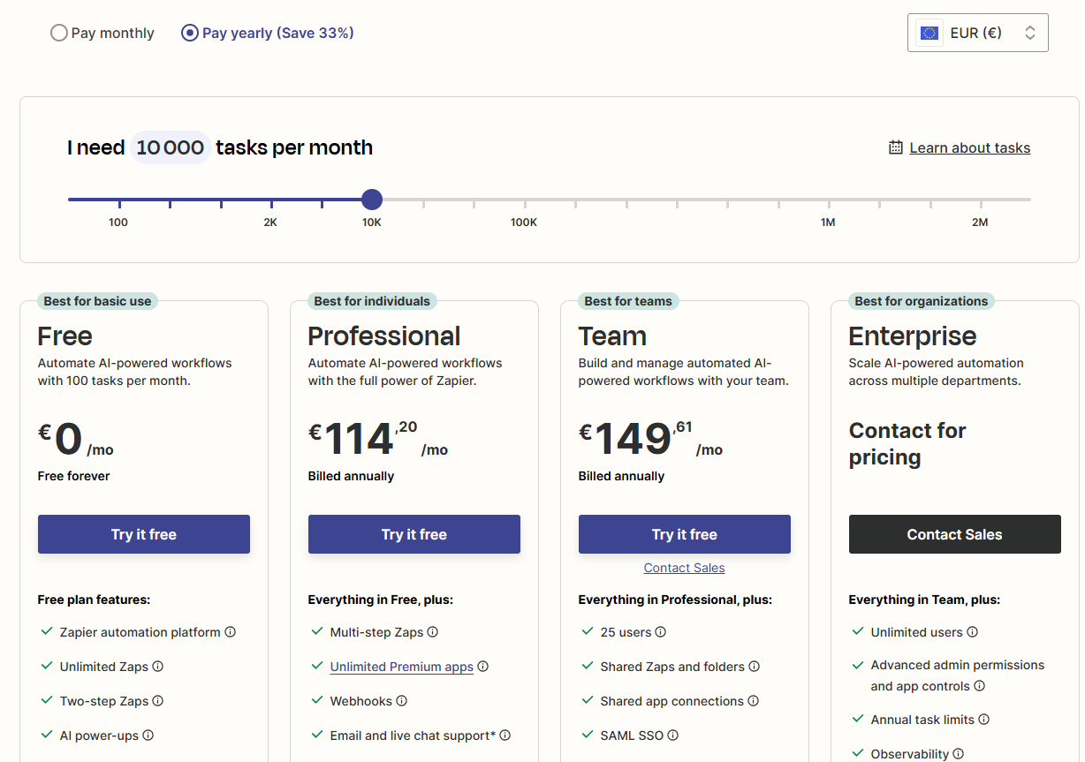Click the info icon beside Unlimited users
This screenshot has height=762, width=1085.
coord(971,631)
